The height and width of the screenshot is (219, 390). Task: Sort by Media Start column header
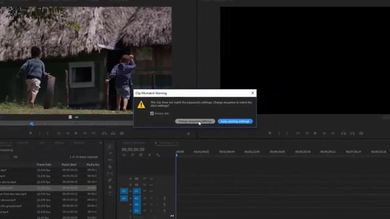pos(69,164)
